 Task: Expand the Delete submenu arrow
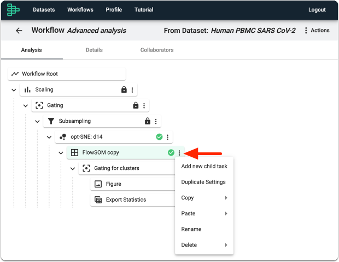pyautogui.click(x=226, y=245)
